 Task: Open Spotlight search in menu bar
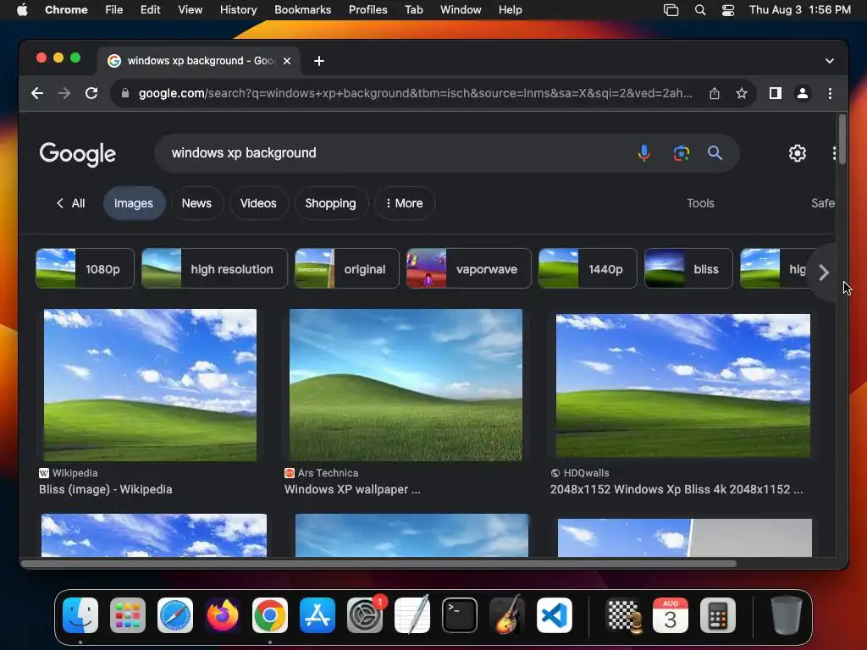(x=700, y=10)
